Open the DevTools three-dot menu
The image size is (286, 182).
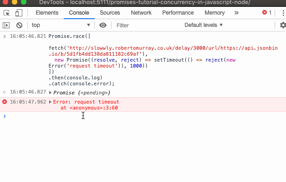[x=283, y=13]
